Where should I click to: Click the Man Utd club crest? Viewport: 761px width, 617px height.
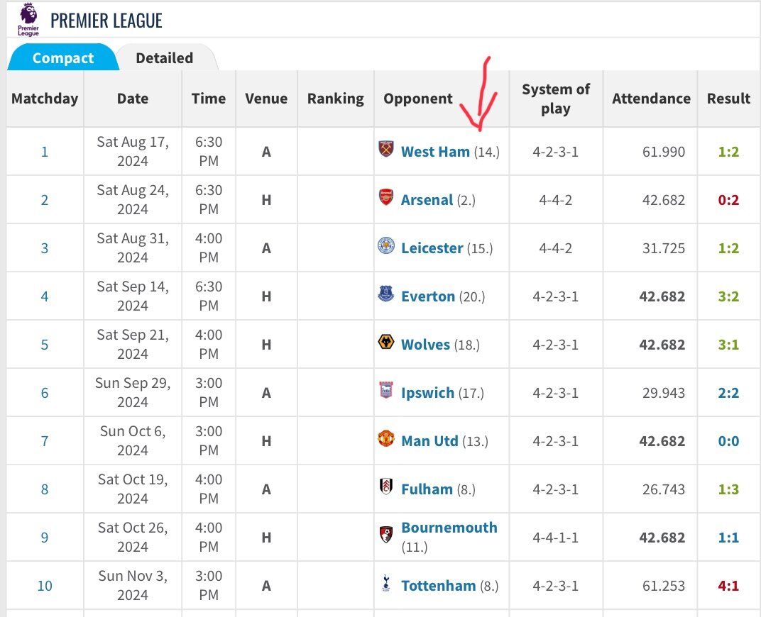pos(386,438)
